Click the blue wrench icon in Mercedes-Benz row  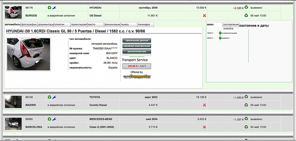(54, 119)
